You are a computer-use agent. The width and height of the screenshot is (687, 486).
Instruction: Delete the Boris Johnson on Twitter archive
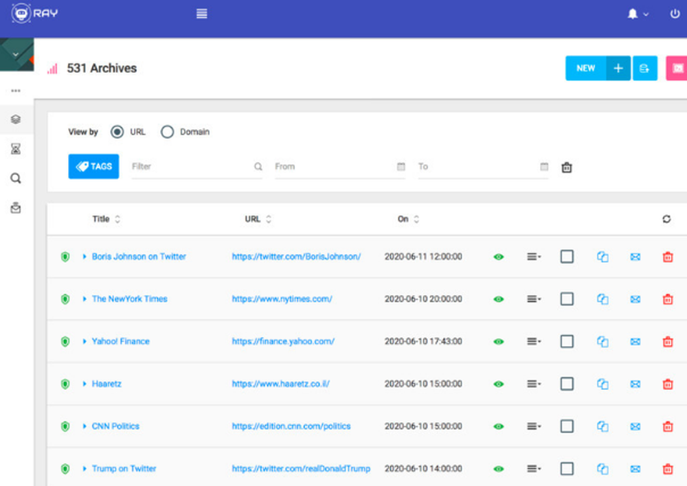[668, 257]
